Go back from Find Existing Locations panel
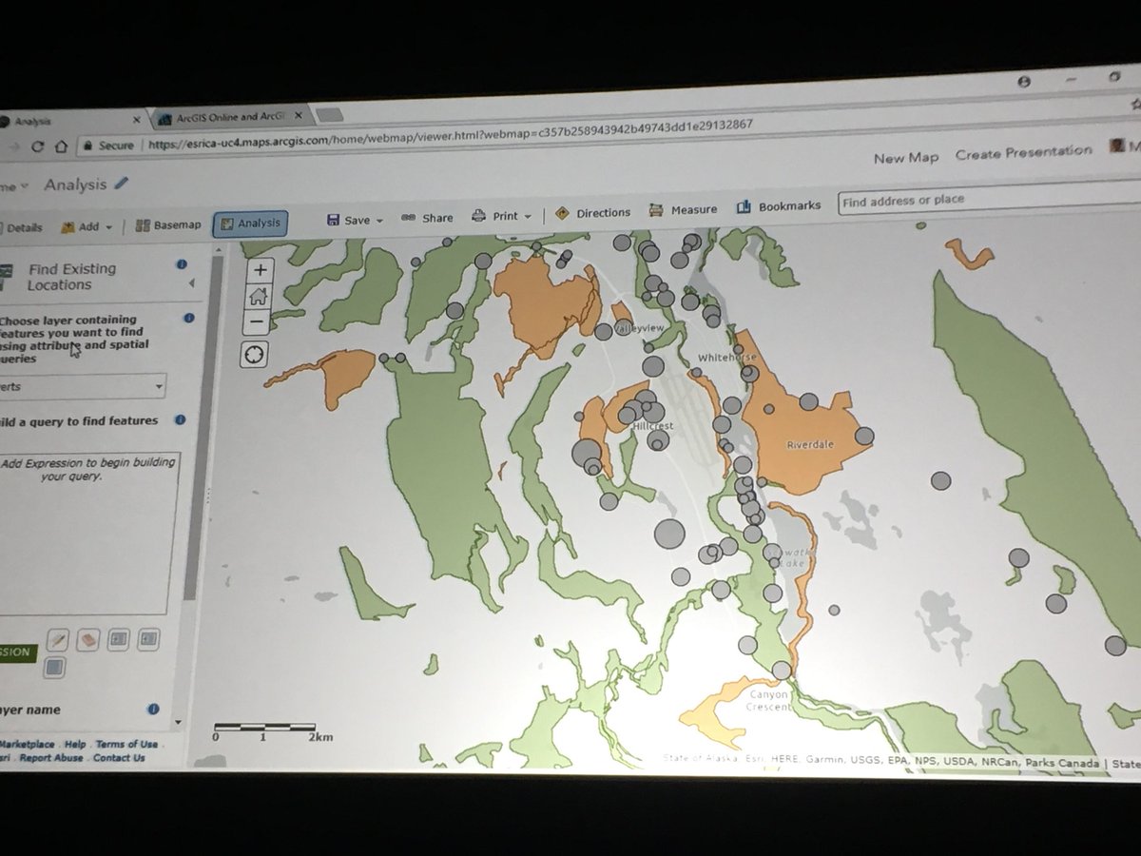Viewport: 1141px width, 856px height. 191,283
